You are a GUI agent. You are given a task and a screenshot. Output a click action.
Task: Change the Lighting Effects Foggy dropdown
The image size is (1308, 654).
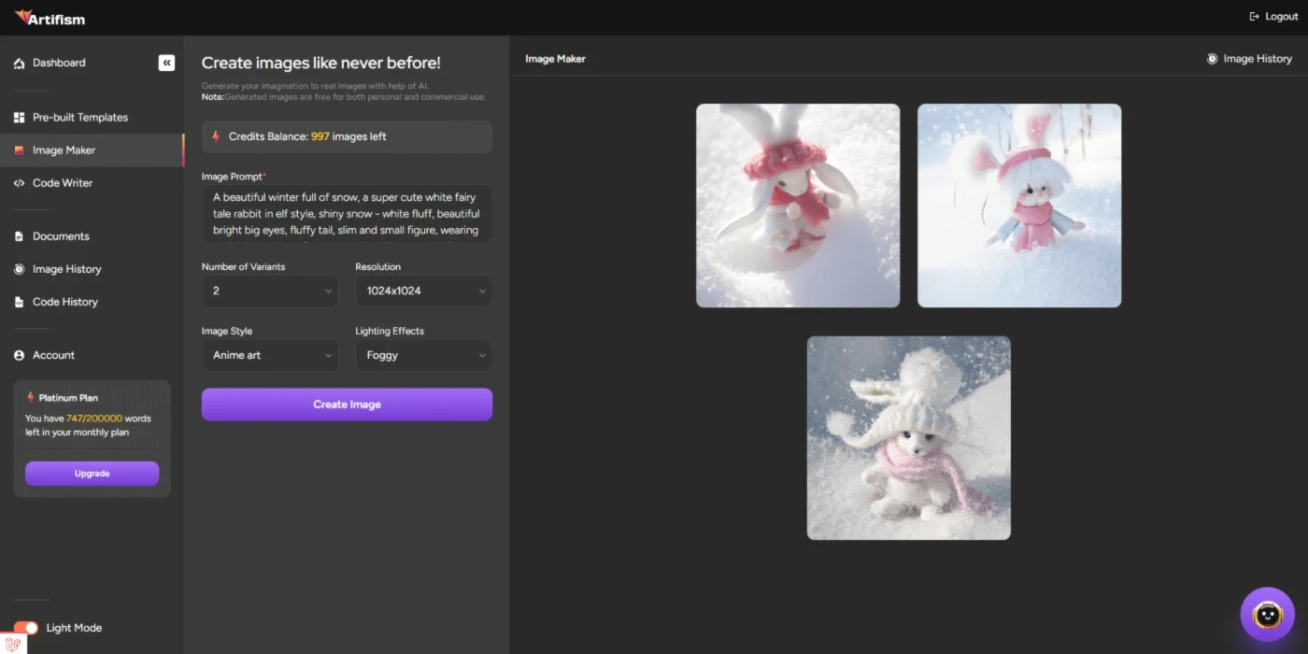pos(423,355)
